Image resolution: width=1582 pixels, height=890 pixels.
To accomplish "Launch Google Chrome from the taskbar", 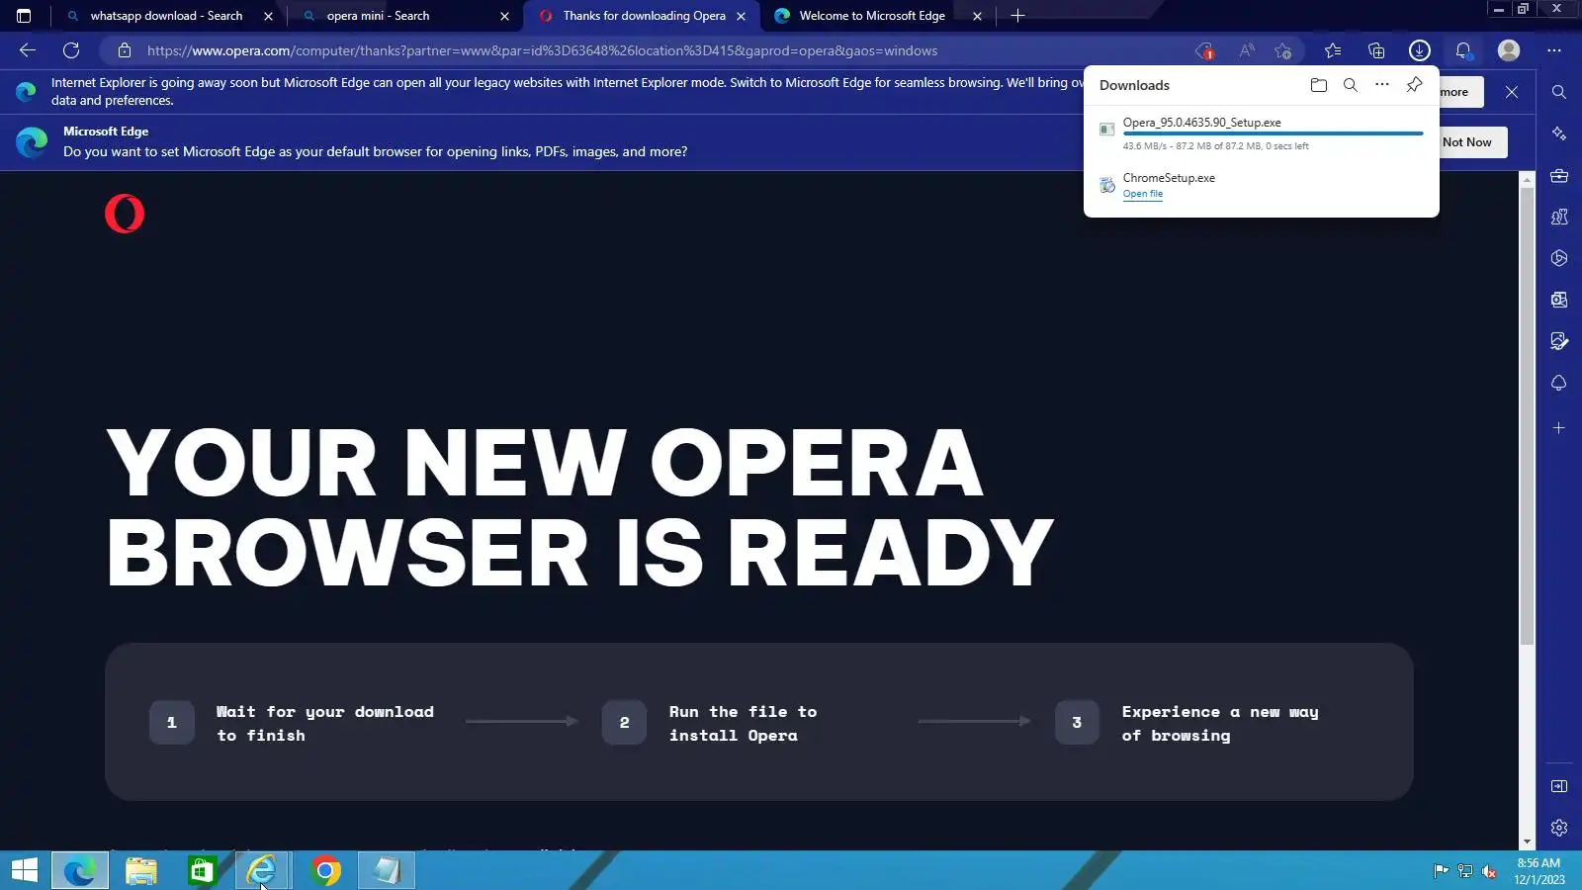I will click(x=325, y=870).
